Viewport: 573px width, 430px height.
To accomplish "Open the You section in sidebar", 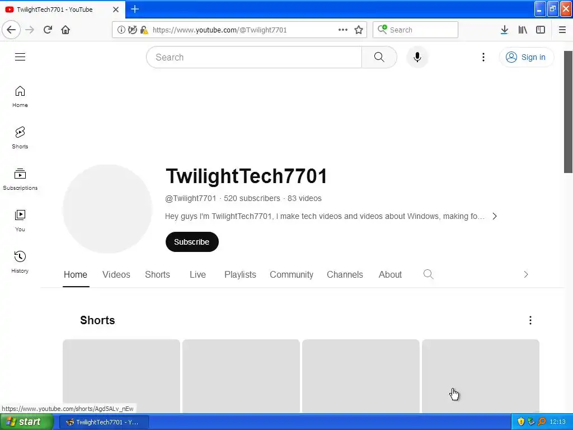I will [x=20, y=221].
